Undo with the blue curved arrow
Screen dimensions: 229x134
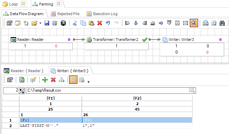pyautogui.click(x=108, y=23)
